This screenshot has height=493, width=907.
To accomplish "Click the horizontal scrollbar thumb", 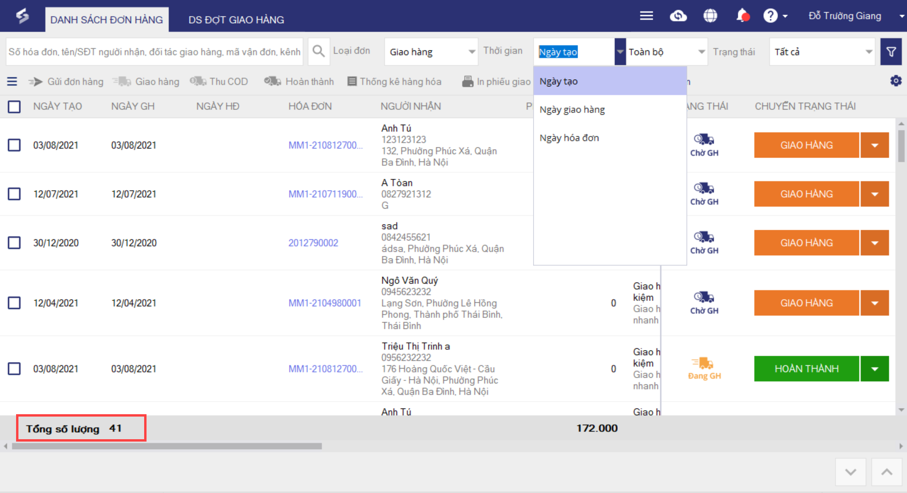I will pos(166,446).
